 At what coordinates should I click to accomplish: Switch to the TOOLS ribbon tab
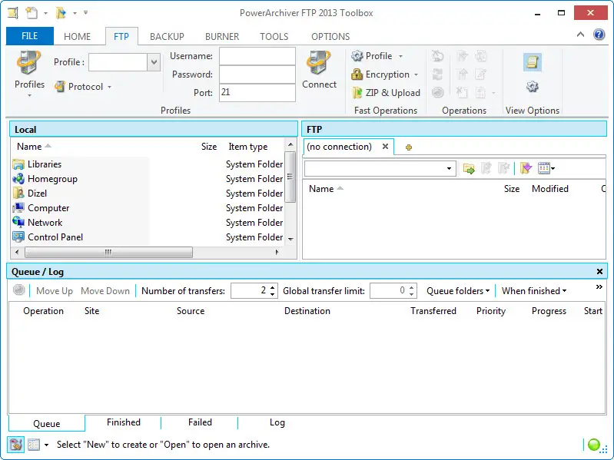click(x=274, y=36)
